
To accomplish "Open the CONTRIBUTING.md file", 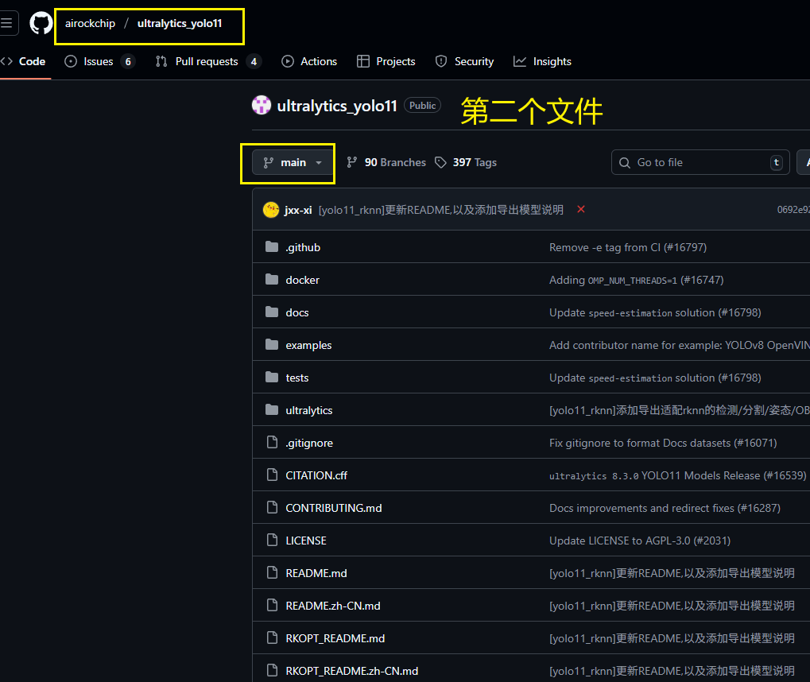I will [x=334, y=508].
